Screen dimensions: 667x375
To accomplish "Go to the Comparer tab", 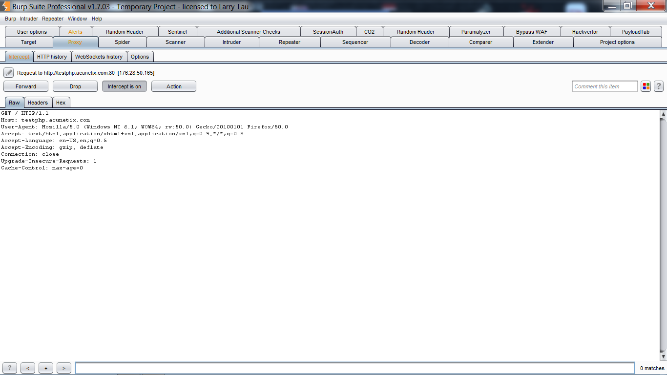I will [481, 42].
